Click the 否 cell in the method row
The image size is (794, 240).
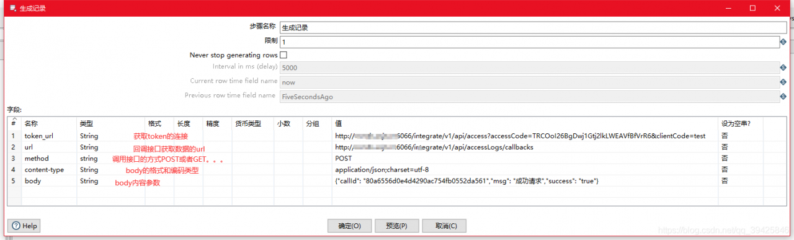click(741, 158)
